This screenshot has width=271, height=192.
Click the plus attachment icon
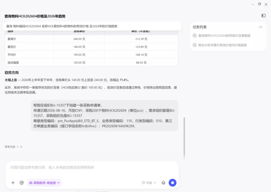pos(13,183)
